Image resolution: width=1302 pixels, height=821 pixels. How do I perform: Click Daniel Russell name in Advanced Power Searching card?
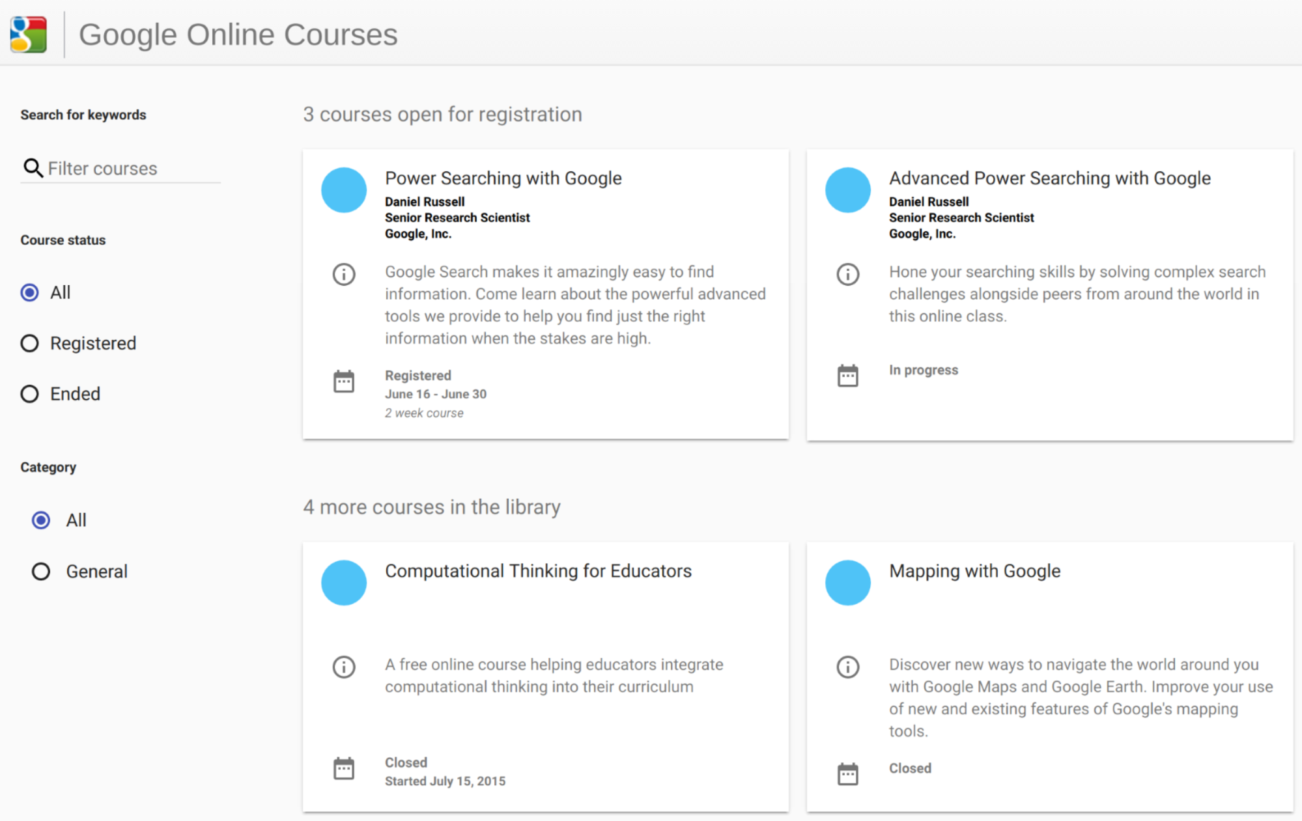(x=929, y=202)
